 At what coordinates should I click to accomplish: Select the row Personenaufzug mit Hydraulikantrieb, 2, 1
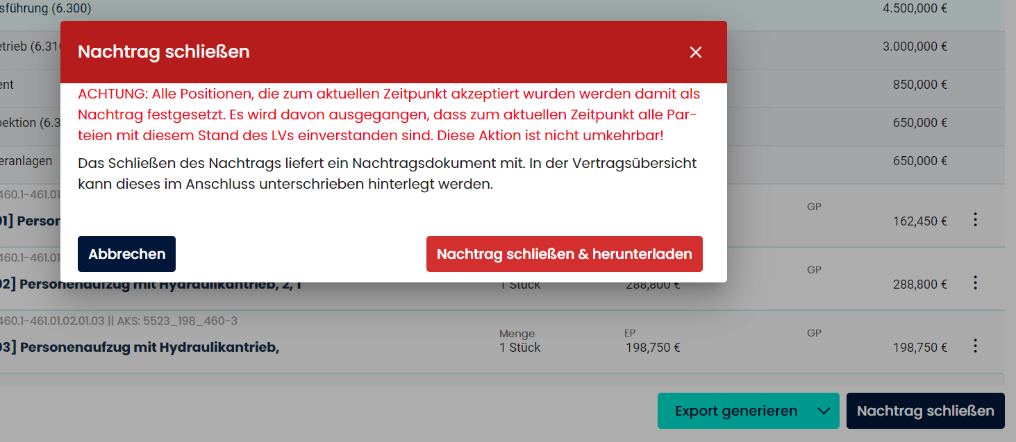click(149, 284)
